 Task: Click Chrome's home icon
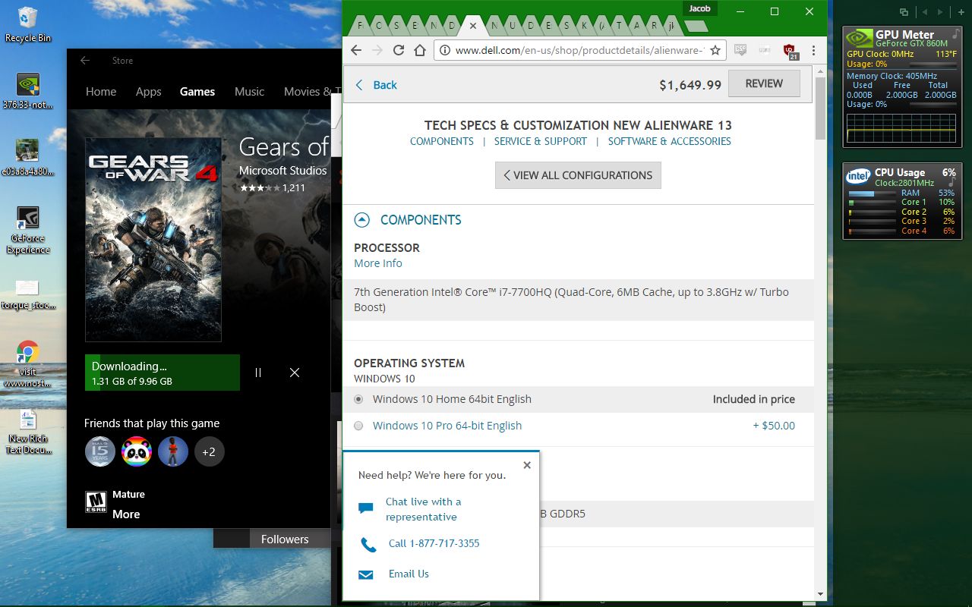click(x=419, y=50)
